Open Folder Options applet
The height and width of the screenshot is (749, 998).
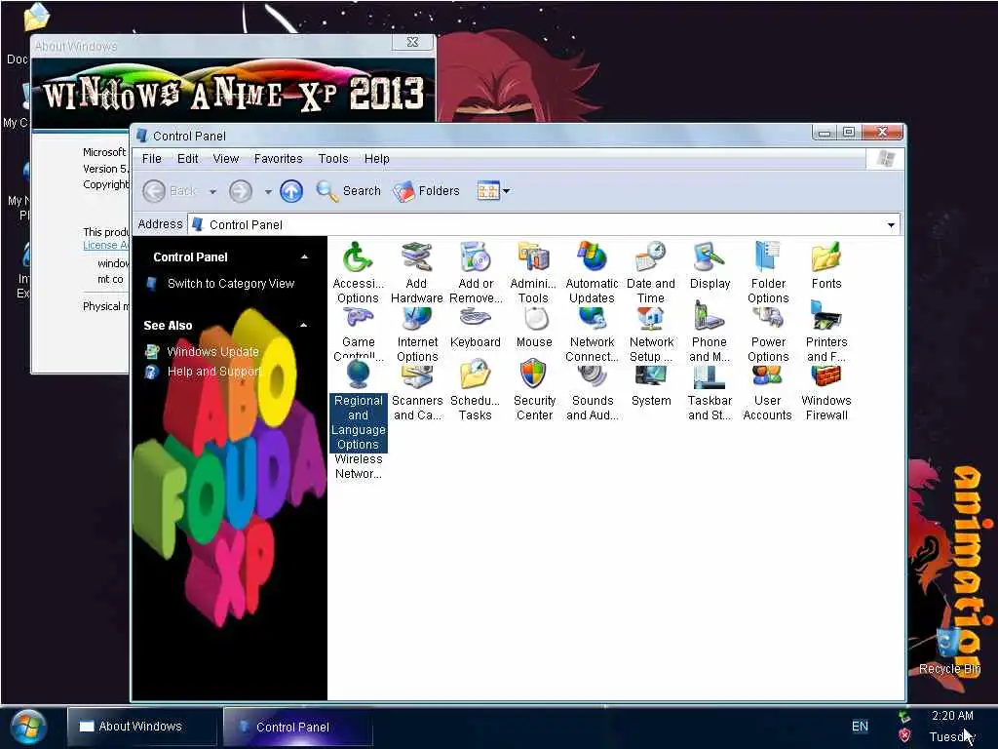(768, 273)
